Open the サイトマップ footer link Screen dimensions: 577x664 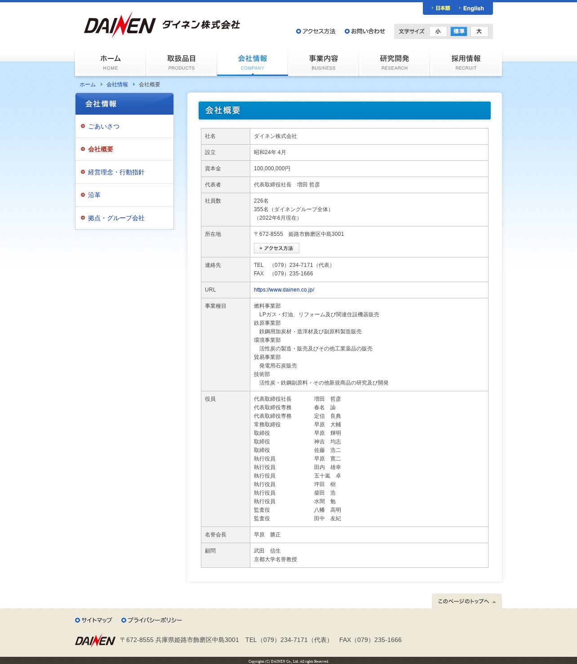point(93,620)
